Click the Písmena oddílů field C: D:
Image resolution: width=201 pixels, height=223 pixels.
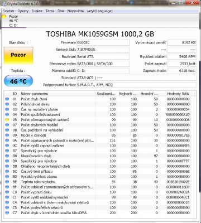click(103, 71)
